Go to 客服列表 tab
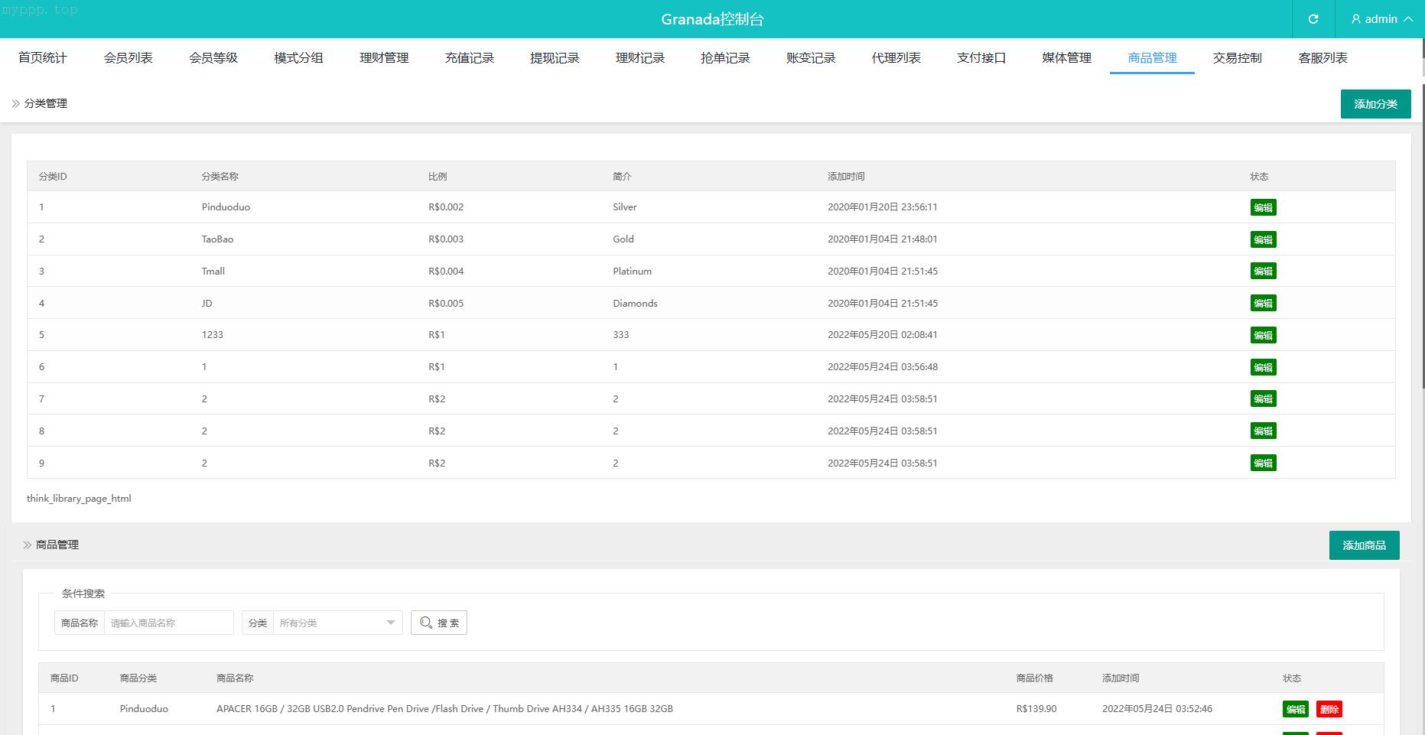This screenshot has width=1425, height=735. click(1323, 58)
